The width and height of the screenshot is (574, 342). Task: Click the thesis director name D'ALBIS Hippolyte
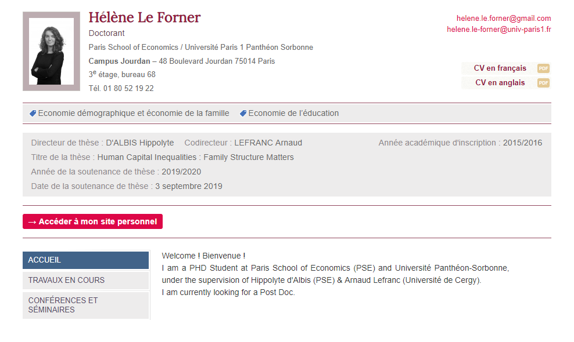click(140, 143)
